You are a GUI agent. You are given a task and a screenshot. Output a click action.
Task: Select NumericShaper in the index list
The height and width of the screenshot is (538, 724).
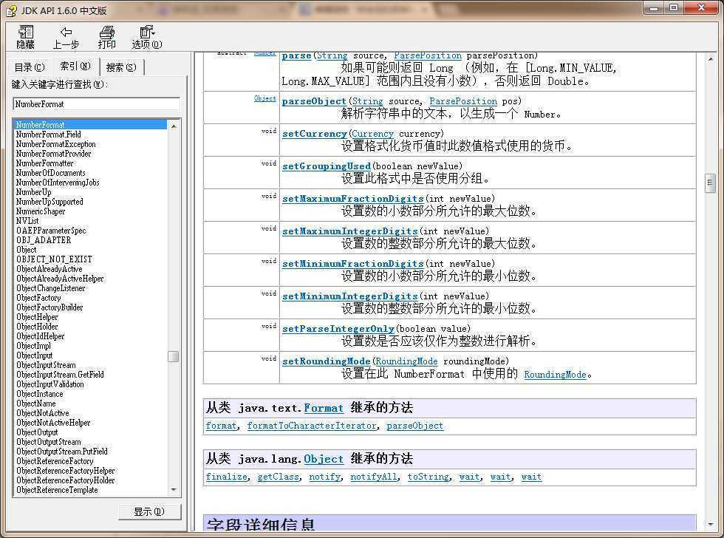pos(41,211)
